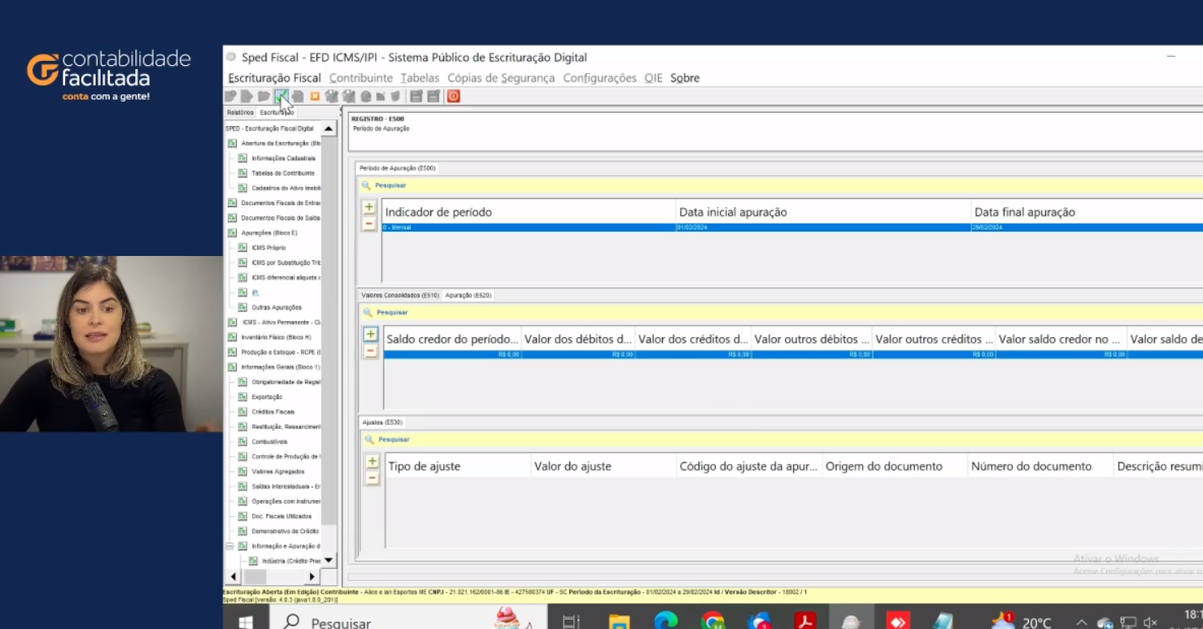The width and height of the screenshot is (1203, 629).
Task: Select the Valores Consolidados (E510) tab
Action: (x=400, y=296)
